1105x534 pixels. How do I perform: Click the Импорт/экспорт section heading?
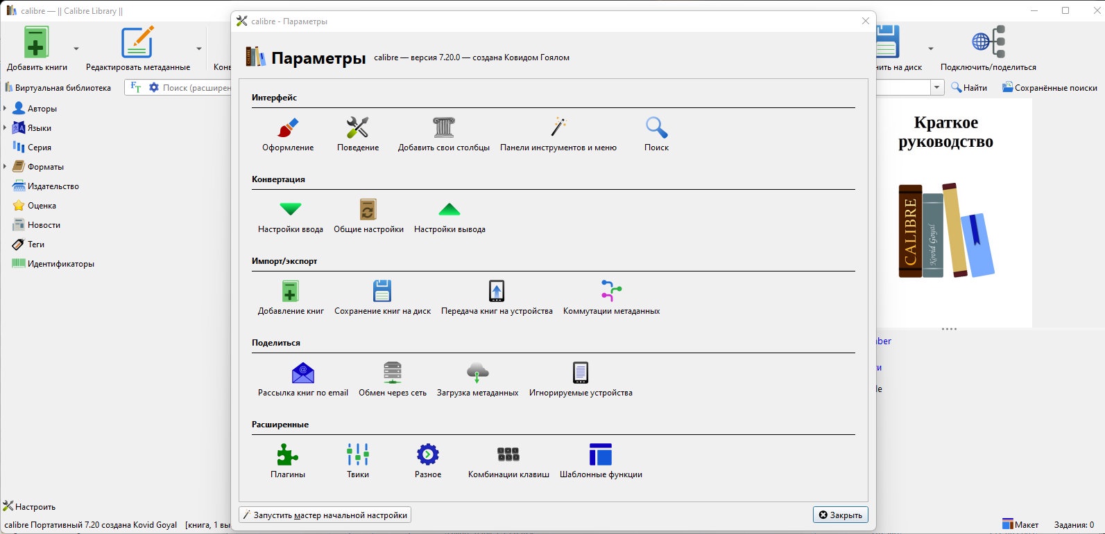tap(284, 261)
